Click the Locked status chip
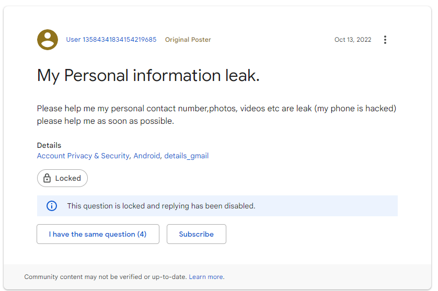The height and width of the screenshot is (291, 438). point(62,178)
